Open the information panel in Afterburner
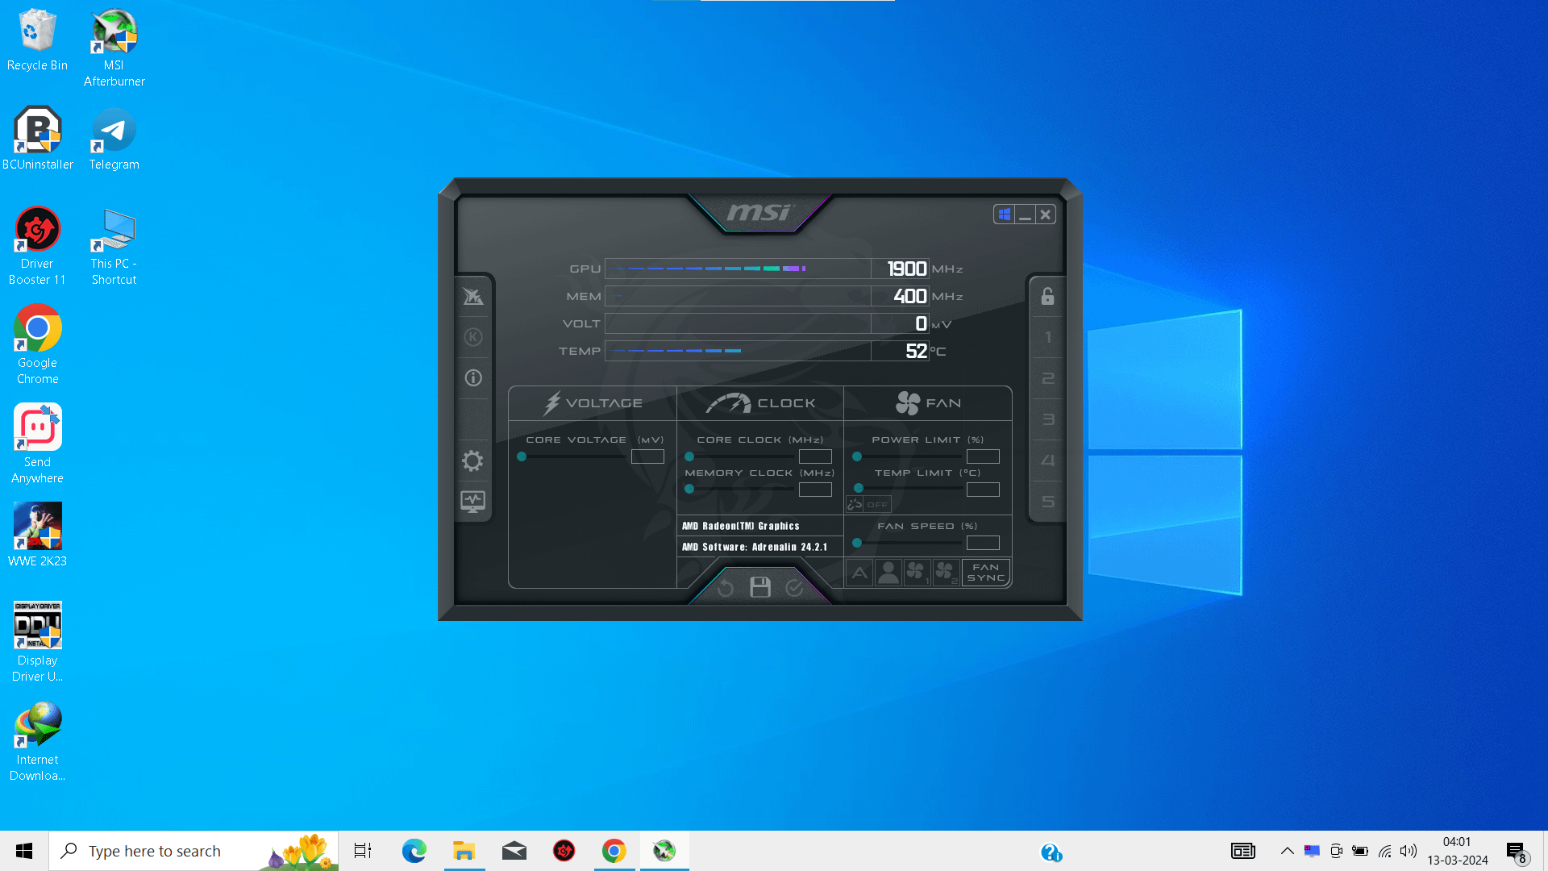This screenshot has height=871, width=1548. click(473, 377)
